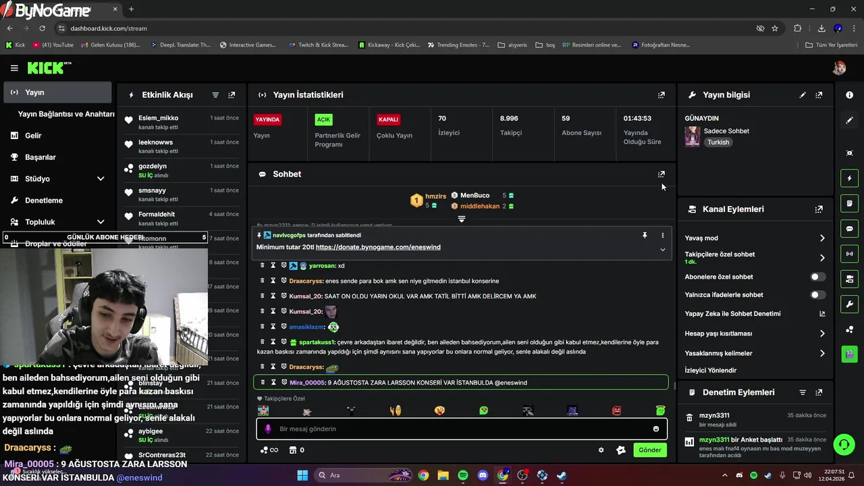Open Yayın Bağlantısı ve Anahtarı
The height and width of the screenshot is (486, 864).
66,114
